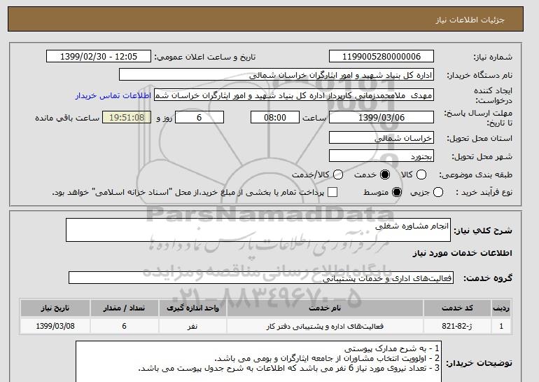This screenshot has width=539, height=382.
Task: Click the general description field انجام مشاوره شغلی
Action: (258, 230)
